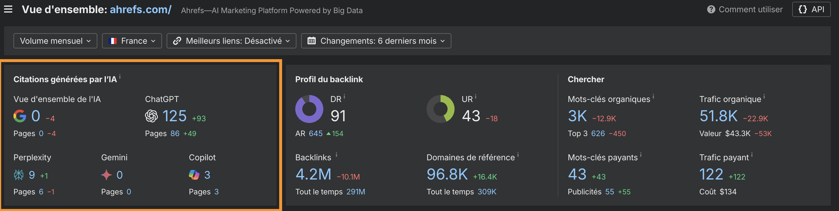Click the Copilot logo icon
Image resolution: width=839 pixels, height=211 pixels.
click(194, 175)
